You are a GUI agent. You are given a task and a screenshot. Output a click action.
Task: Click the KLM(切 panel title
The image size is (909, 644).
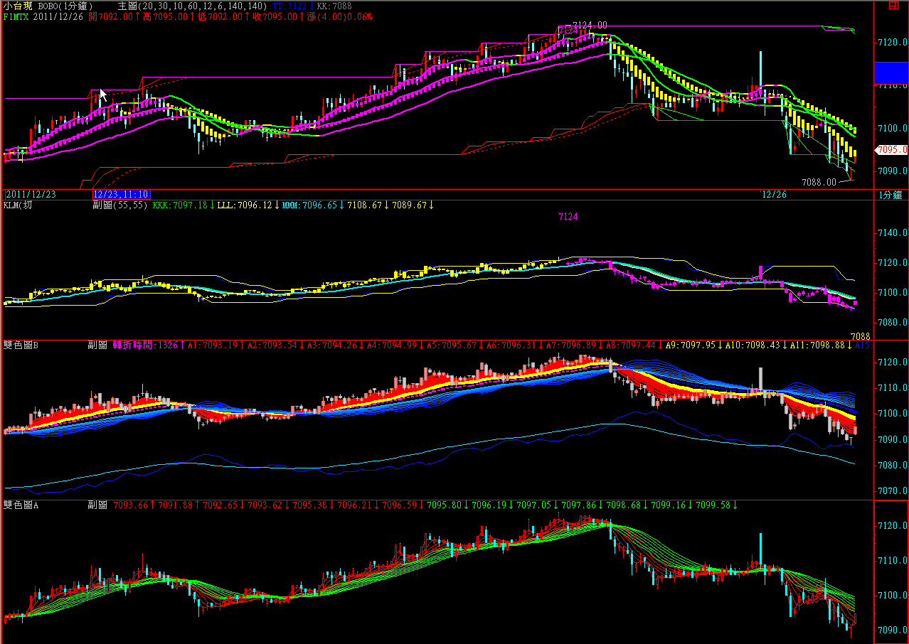[x=18, y=205]
